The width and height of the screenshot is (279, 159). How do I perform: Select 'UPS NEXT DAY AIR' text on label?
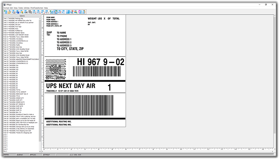[x=71, y=86]
